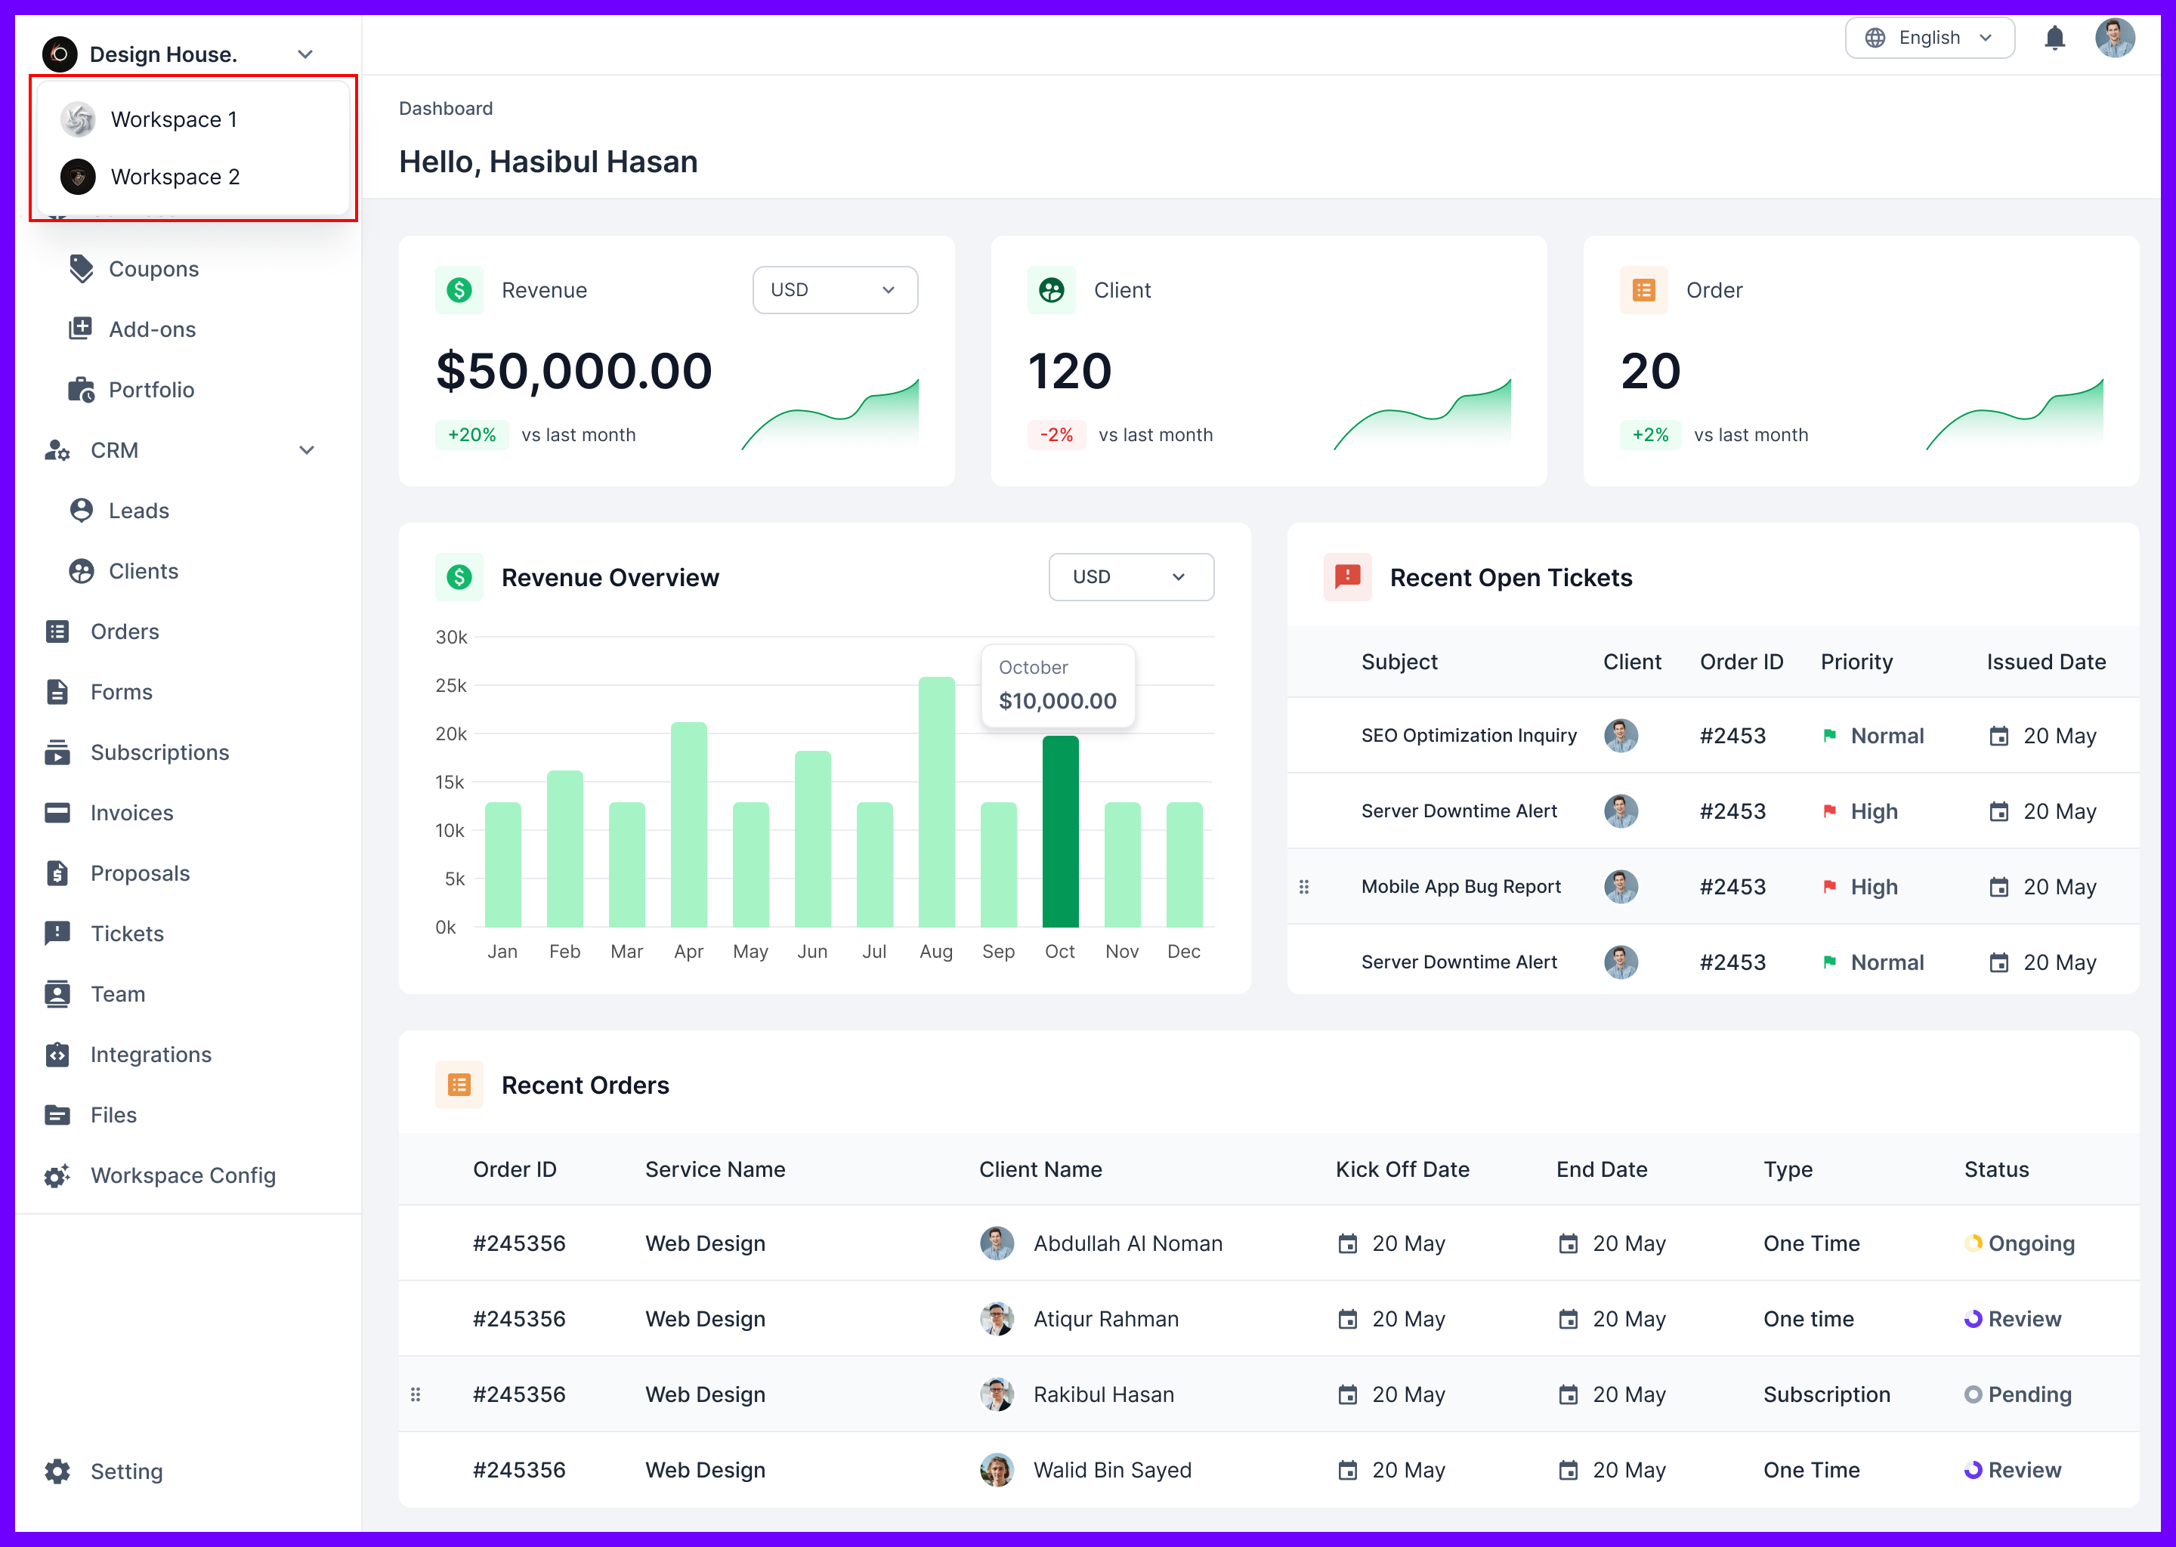Click the notification bell icon

(2055, 38)
